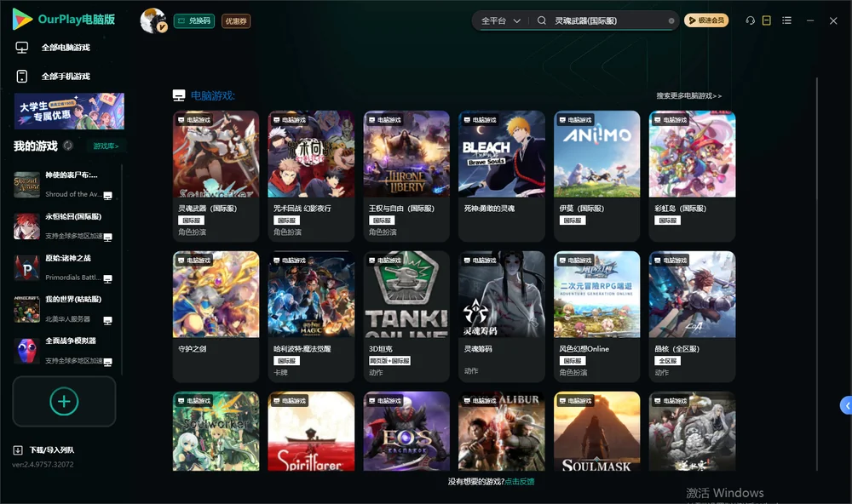This screenshot has height=504, width=852.
Task: Open customer service headset icon
Action: [750, 20]
